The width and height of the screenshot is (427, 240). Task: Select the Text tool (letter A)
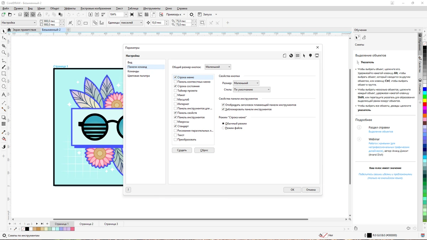(x=4, y=95)
